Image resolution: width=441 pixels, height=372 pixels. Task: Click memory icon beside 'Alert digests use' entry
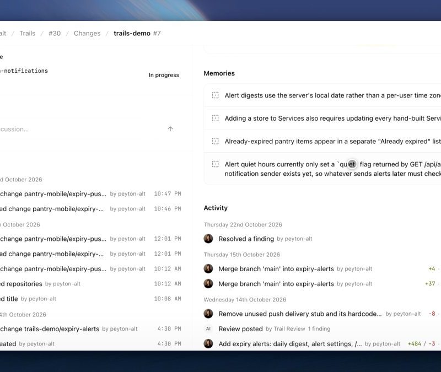click(215, 95)
